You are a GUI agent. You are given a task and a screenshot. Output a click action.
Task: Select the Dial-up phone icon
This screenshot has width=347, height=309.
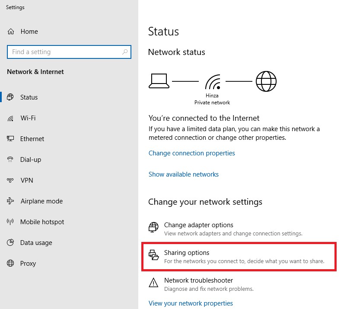[x=10, y=159]
